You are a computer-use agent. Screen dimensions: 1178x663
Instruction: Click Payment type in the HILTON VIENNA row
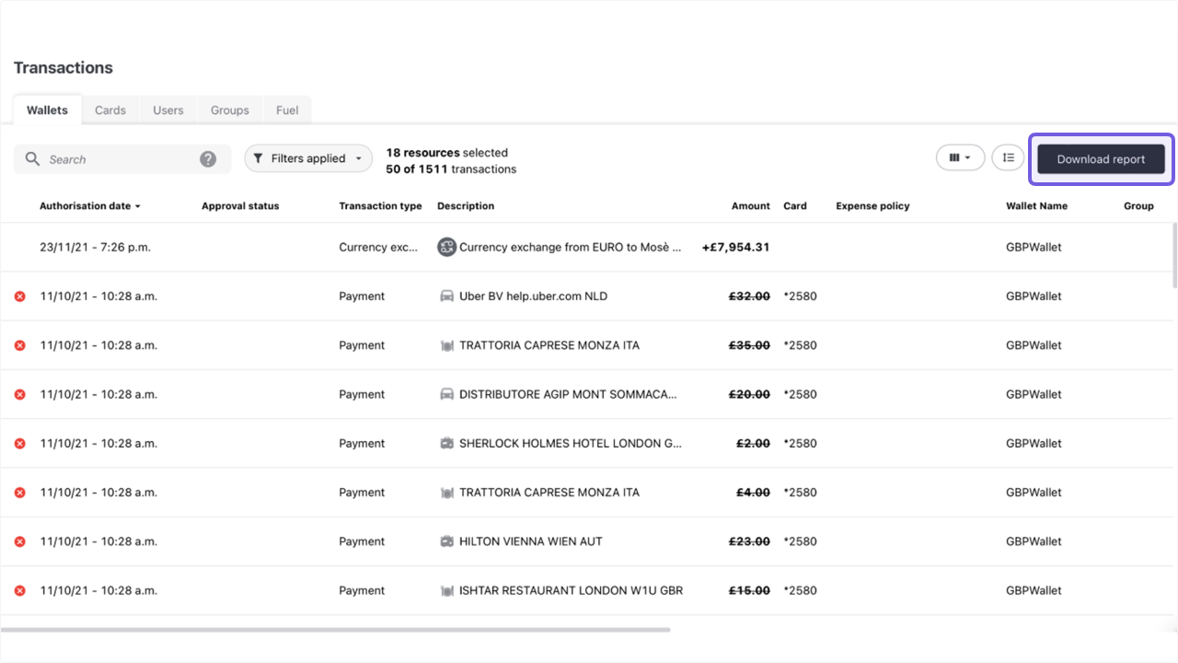362,541
